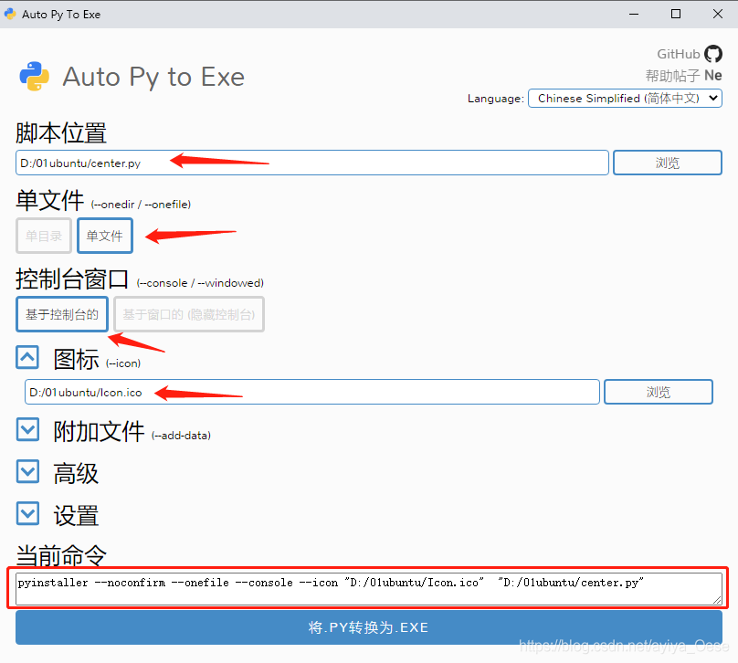This screenshot has height=663, width=738.
Task: Click inside the 当前命令 text area
Action: [x=365, y=588]
